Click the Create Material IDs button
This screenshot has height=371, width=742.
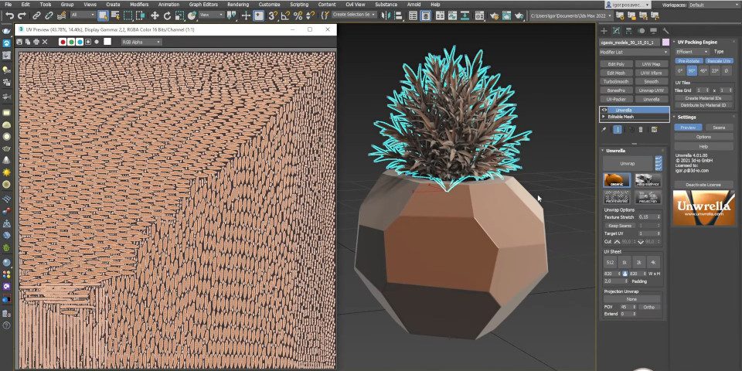click(703, 98)
